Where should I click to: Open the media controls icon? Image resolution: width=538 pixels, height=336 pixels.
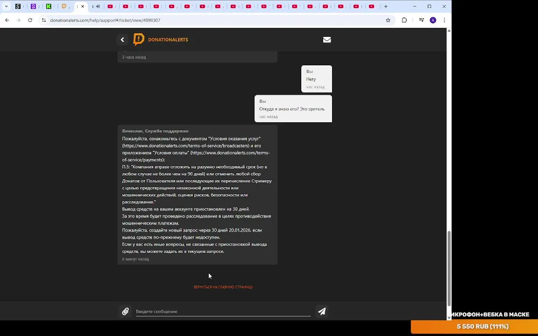tap(421, 20)
